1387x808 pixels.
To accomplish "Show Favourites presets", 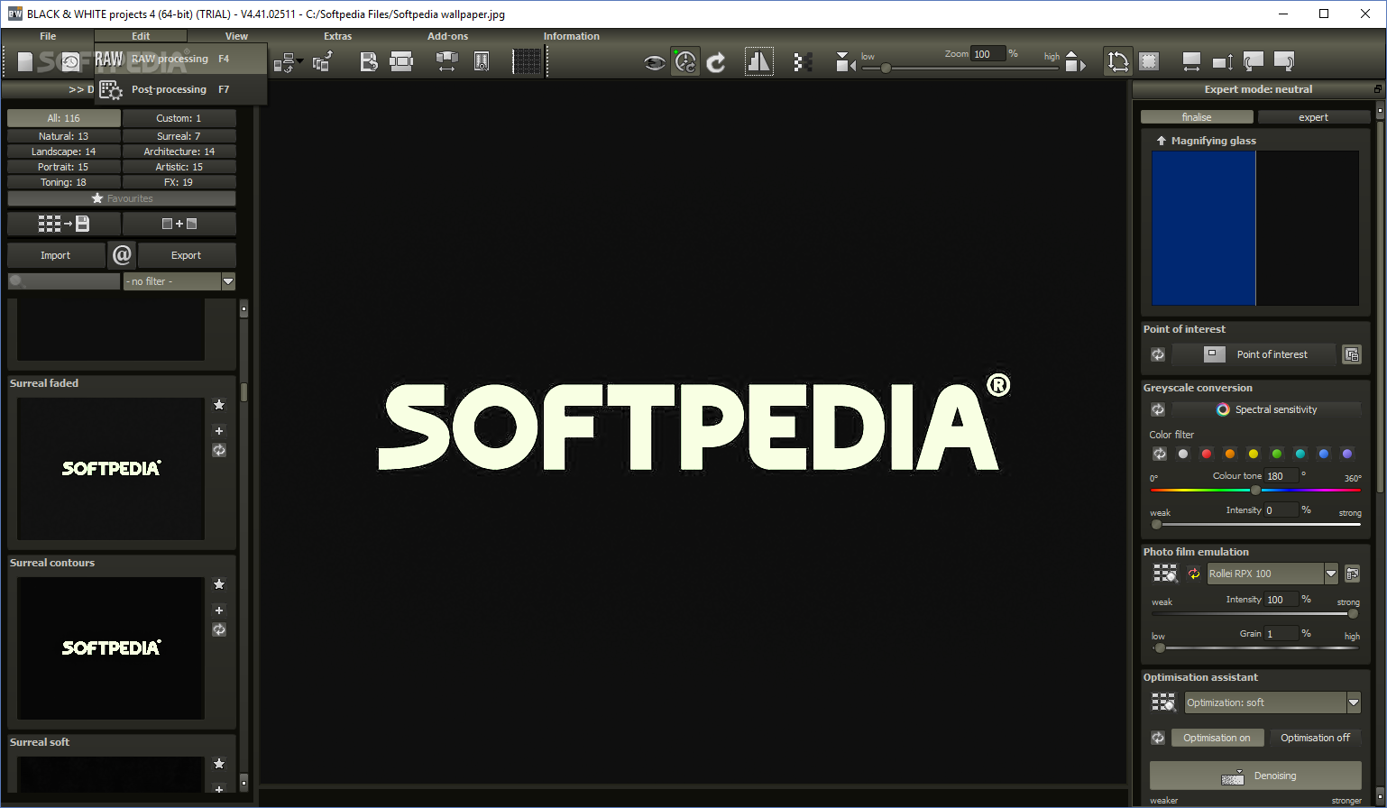I will pyautogui.click(x=122, y=198).
